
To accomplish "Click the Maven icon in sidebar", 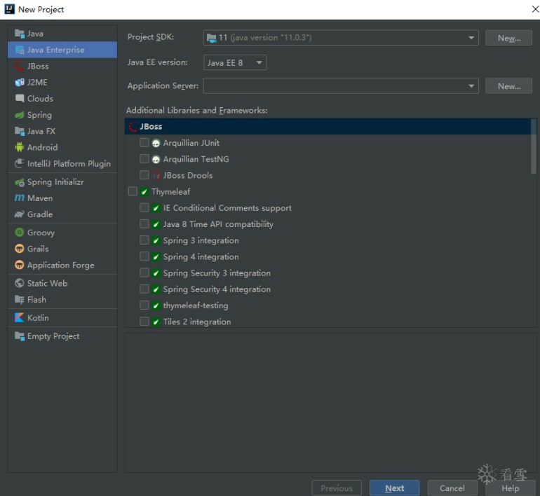I will point(20,198).
